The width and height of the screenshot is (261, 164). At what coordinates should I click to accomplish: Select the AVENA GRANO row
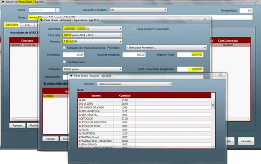pyautogui.click(x=145, y=144)
